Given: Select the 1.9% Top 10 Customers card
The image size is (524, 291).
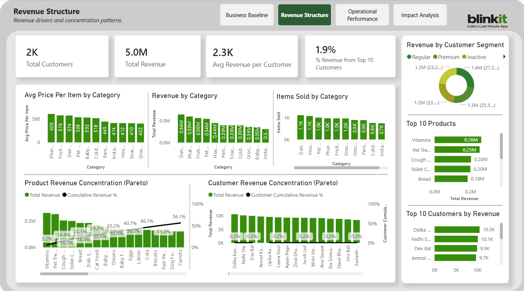Looking at the screenshot, I should (x=350, y=56).
